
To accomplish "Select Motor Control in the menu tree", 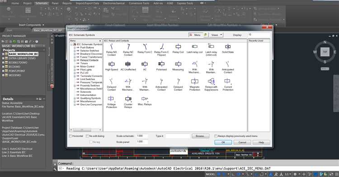I will pyautogui.click(x=87, y=67).
